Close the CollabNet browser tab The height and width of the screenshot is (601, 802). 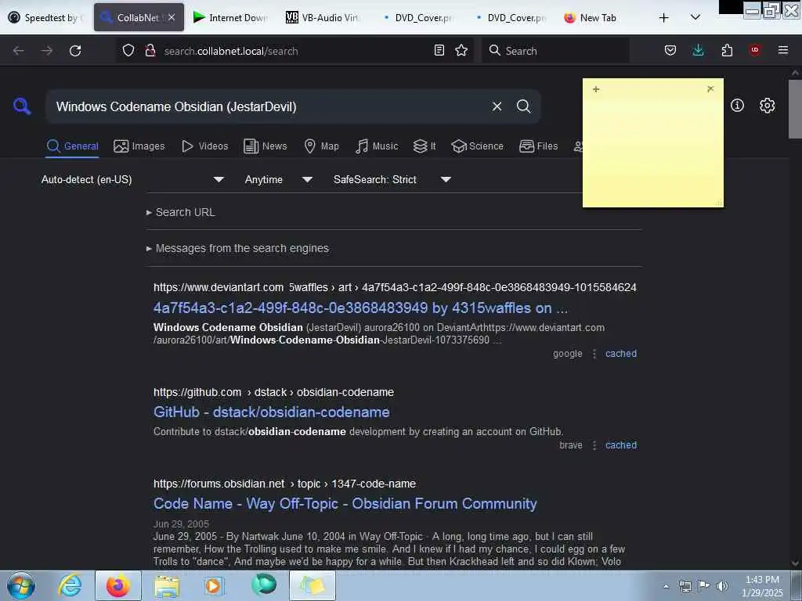tap(172, 17)
